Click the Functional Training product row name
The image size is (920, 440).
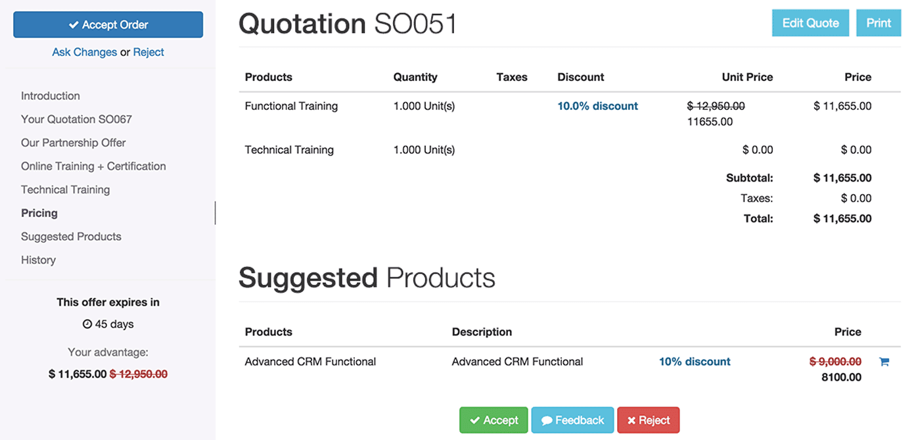click(291, 106)
